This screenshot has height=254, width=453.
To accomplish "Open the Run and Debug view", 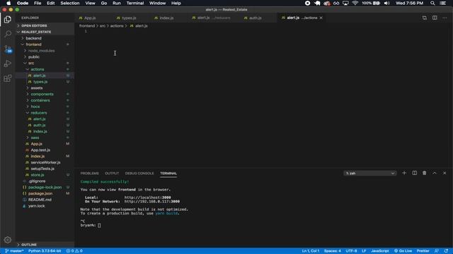I will (x=8, y=64).
